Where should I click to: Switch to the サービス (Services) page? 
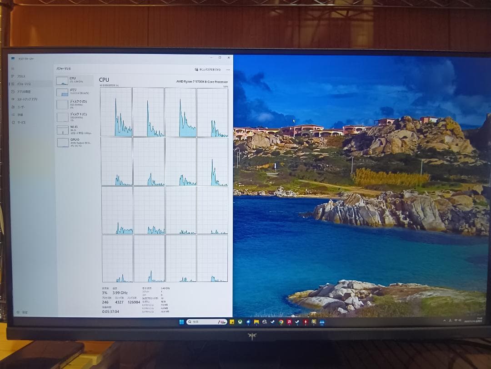[21, 122]
